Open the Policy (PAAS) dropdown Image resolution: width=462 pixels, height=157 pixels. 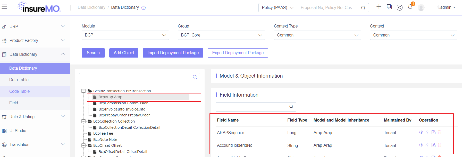[278, 8]
